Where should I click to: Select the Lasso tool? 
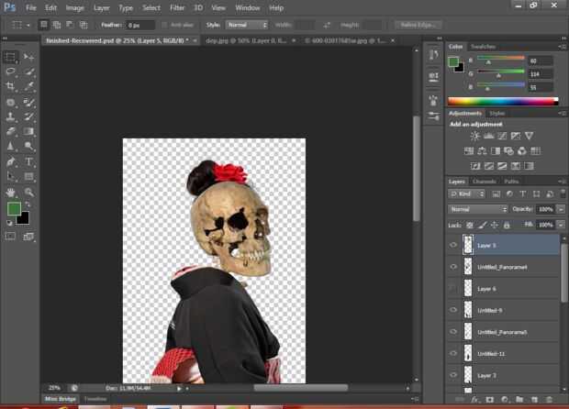(10, 72)
